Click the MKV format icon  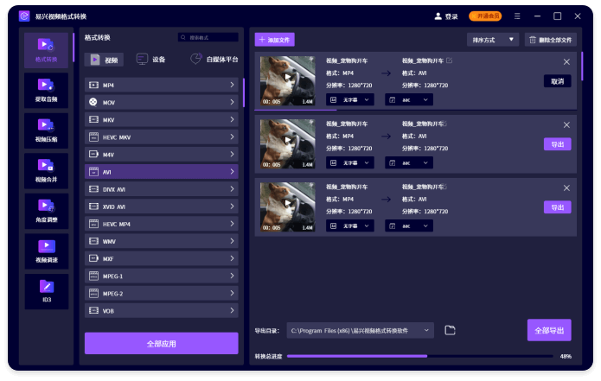click(93, 120)
